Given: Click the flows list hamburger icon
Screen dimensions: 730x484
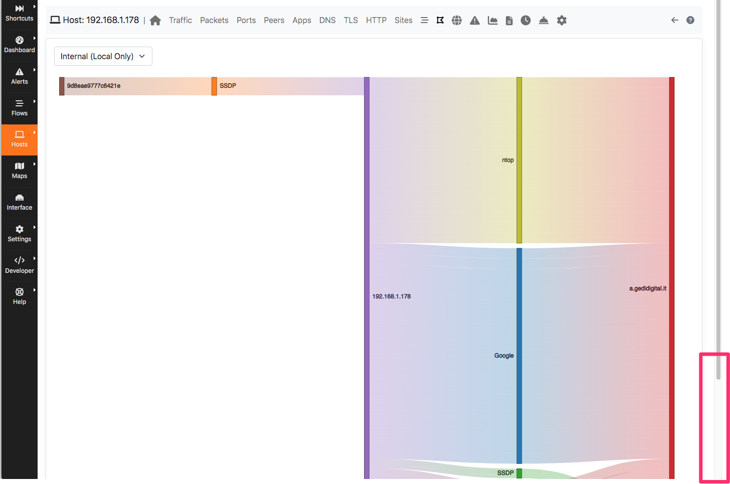Looking at the screenshot, I should point(425,20).
